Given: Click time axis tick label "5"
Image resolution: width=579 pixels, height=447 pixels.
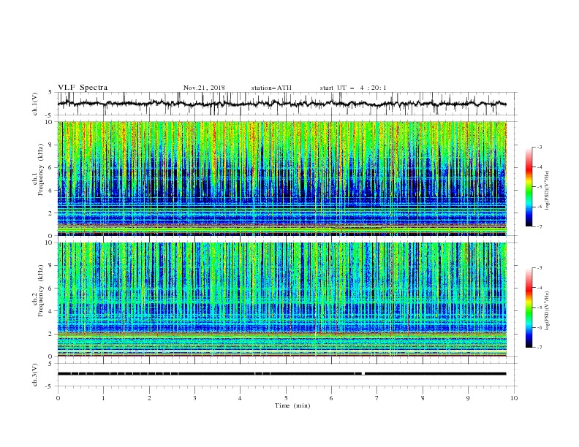Looking at the screenshot, I should (x=286, y=398).
